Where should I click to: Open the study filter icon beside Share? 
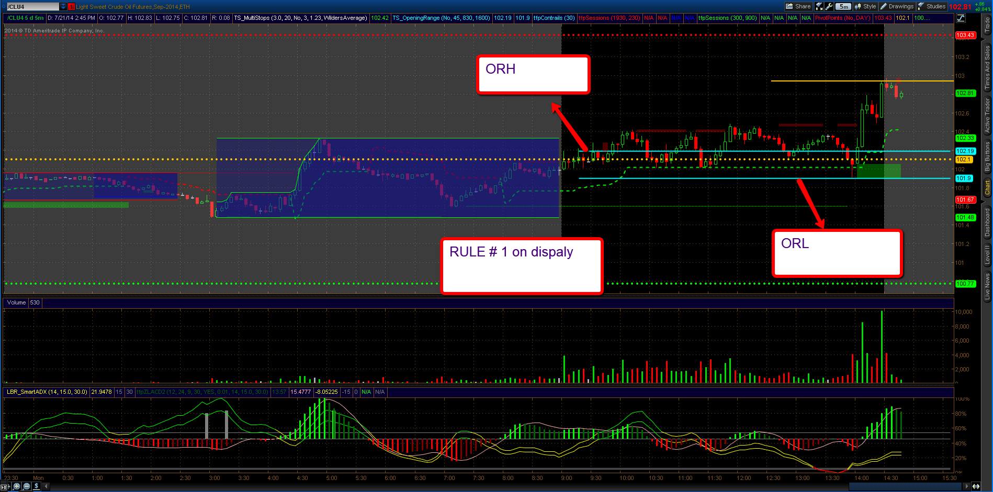[x=819, y=6]
